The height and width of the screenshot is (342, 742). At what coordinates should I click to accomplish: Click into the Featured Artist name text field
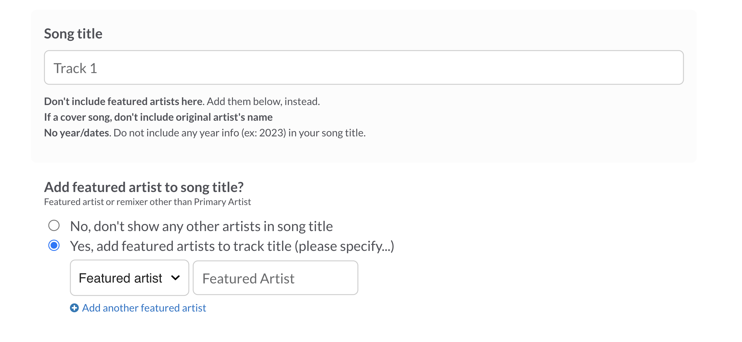point(275,278)
